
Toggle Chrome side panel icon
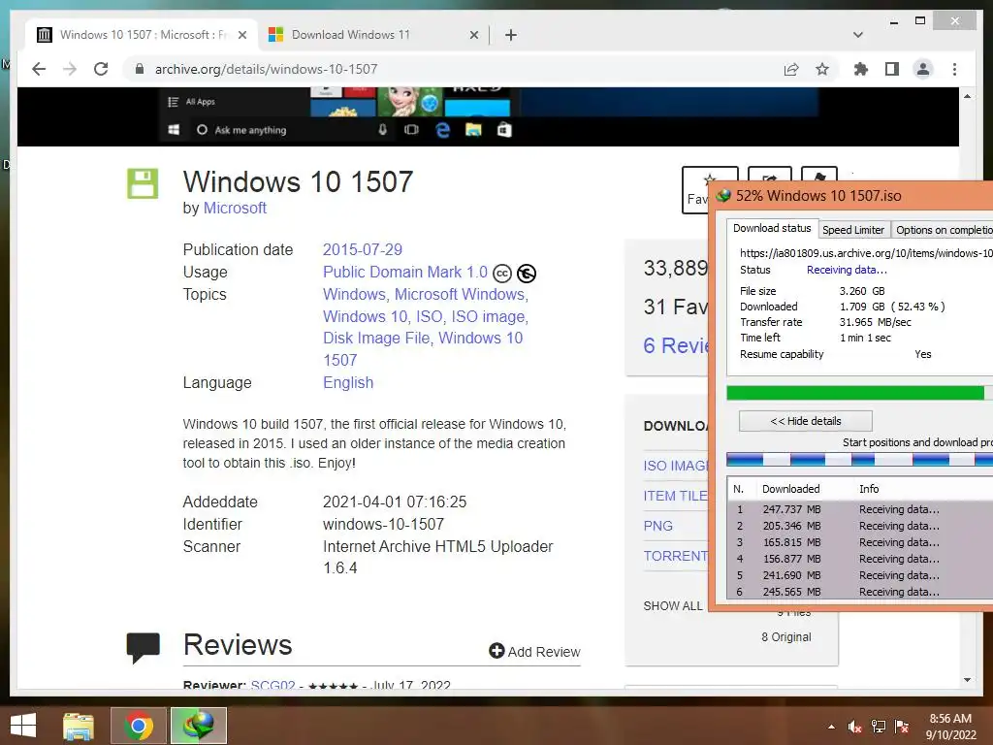(892, 69)
